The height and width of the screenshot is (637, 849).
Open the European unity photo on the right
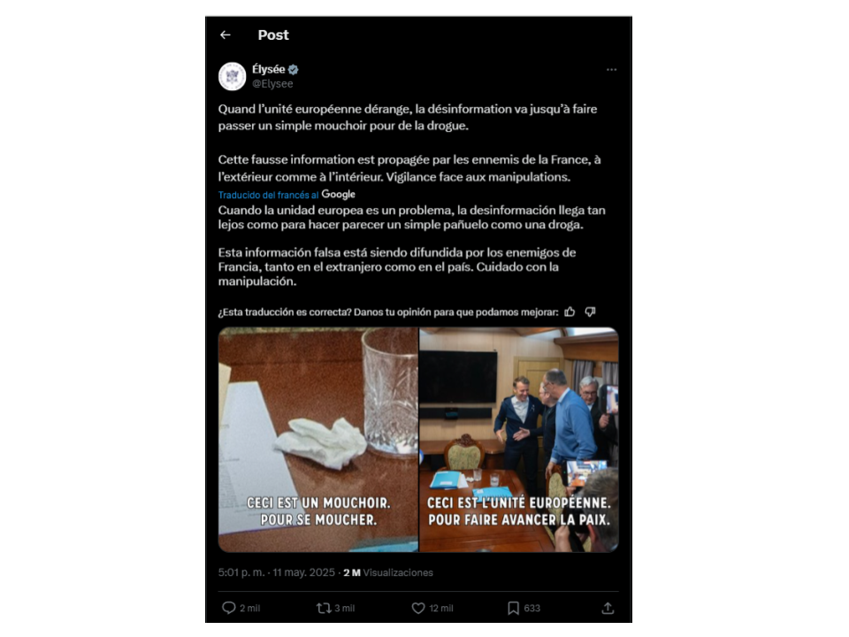tap(519, 440)
